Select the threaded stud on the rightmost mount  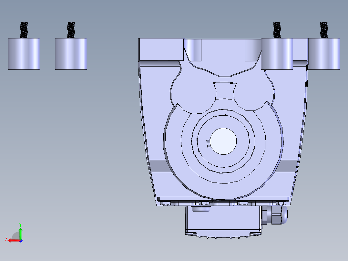324,30
